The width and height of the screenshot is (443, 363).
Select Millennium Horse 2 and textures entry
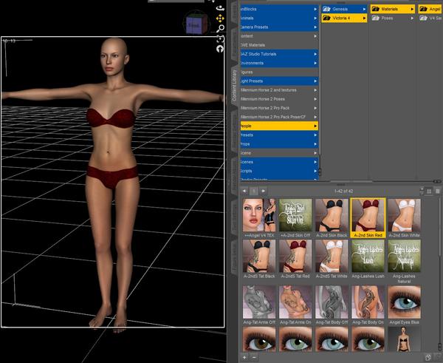click(x=279, y=90)
